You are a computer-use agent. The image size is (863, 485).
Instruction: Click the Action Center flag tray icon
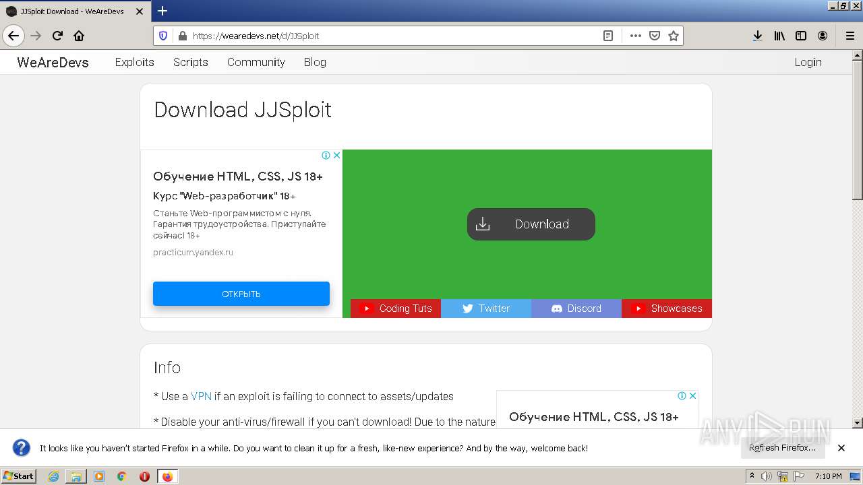[x=799, y=476]
